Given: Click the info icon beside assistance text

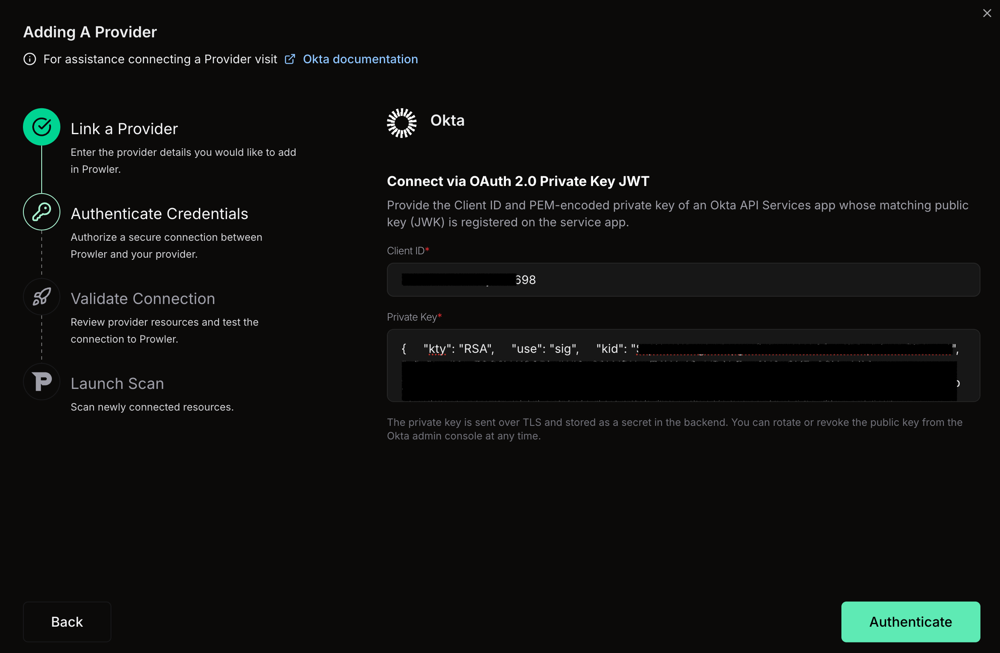Looking at the screenshot, I should tap(30, 59).
